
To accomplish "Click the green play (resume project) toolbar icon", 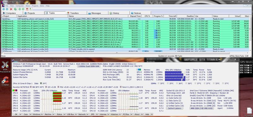I will (23, 9).
